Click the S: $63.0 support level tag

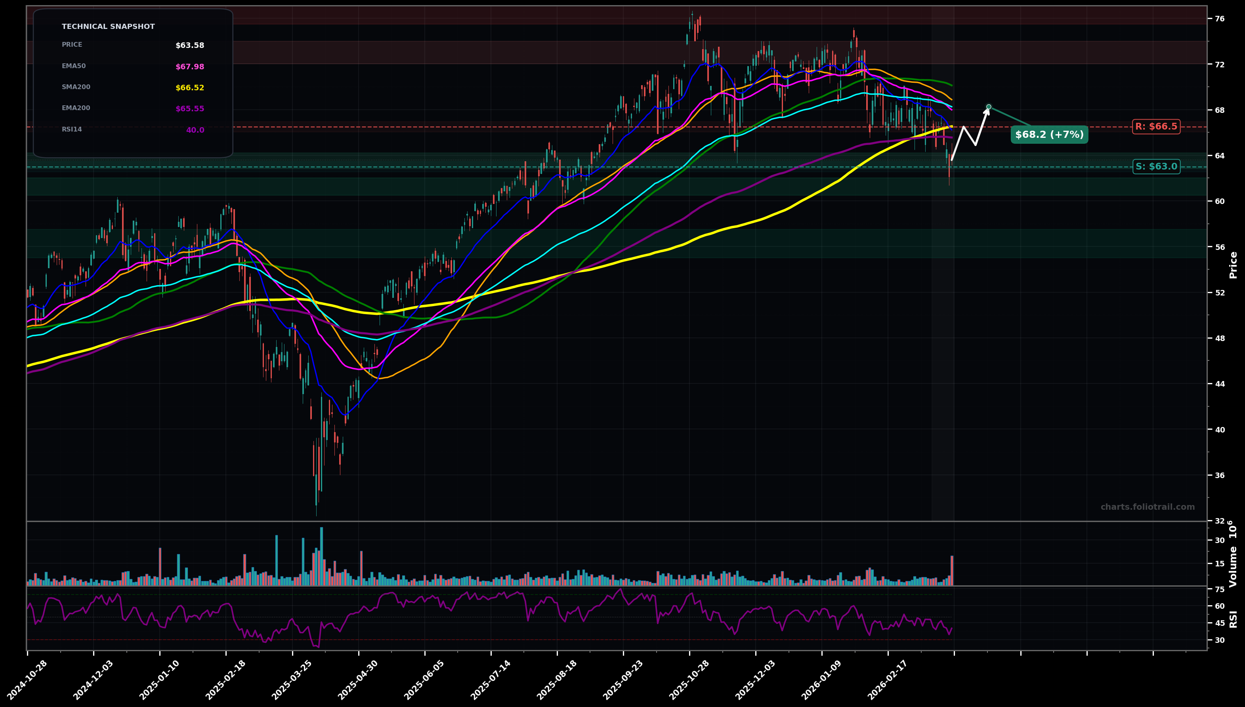[1156, 166]
